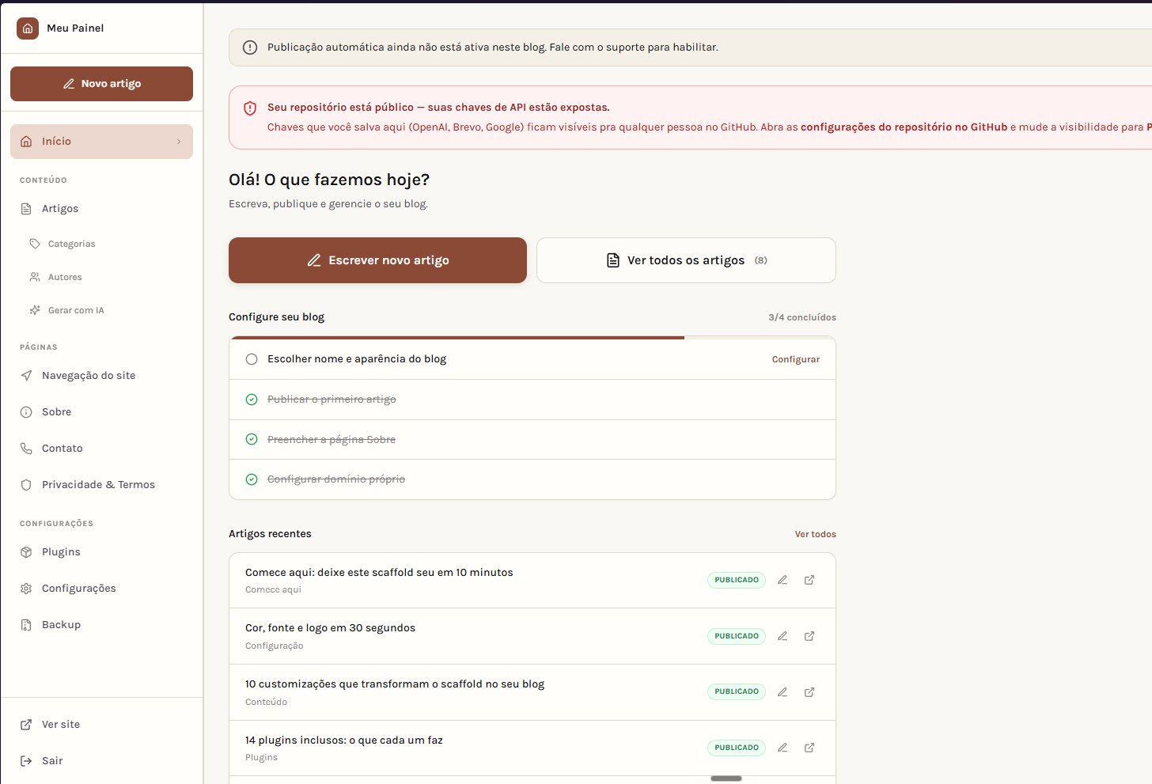
Task: Expand the Início chevron arrow
Action: pyautogui.click(x=179, y=142)
